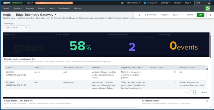Click the green Splunk arrow app icon

click(208, 8)
